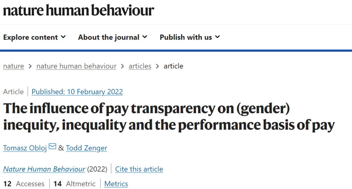Click the Published: 10 February 2022 link
The width and height of the screenshot is (352, 189).
coord(77,92)
